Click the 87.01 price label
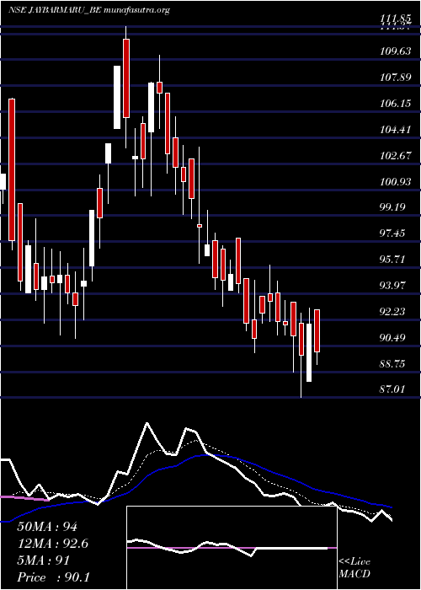 coord(393,389)
